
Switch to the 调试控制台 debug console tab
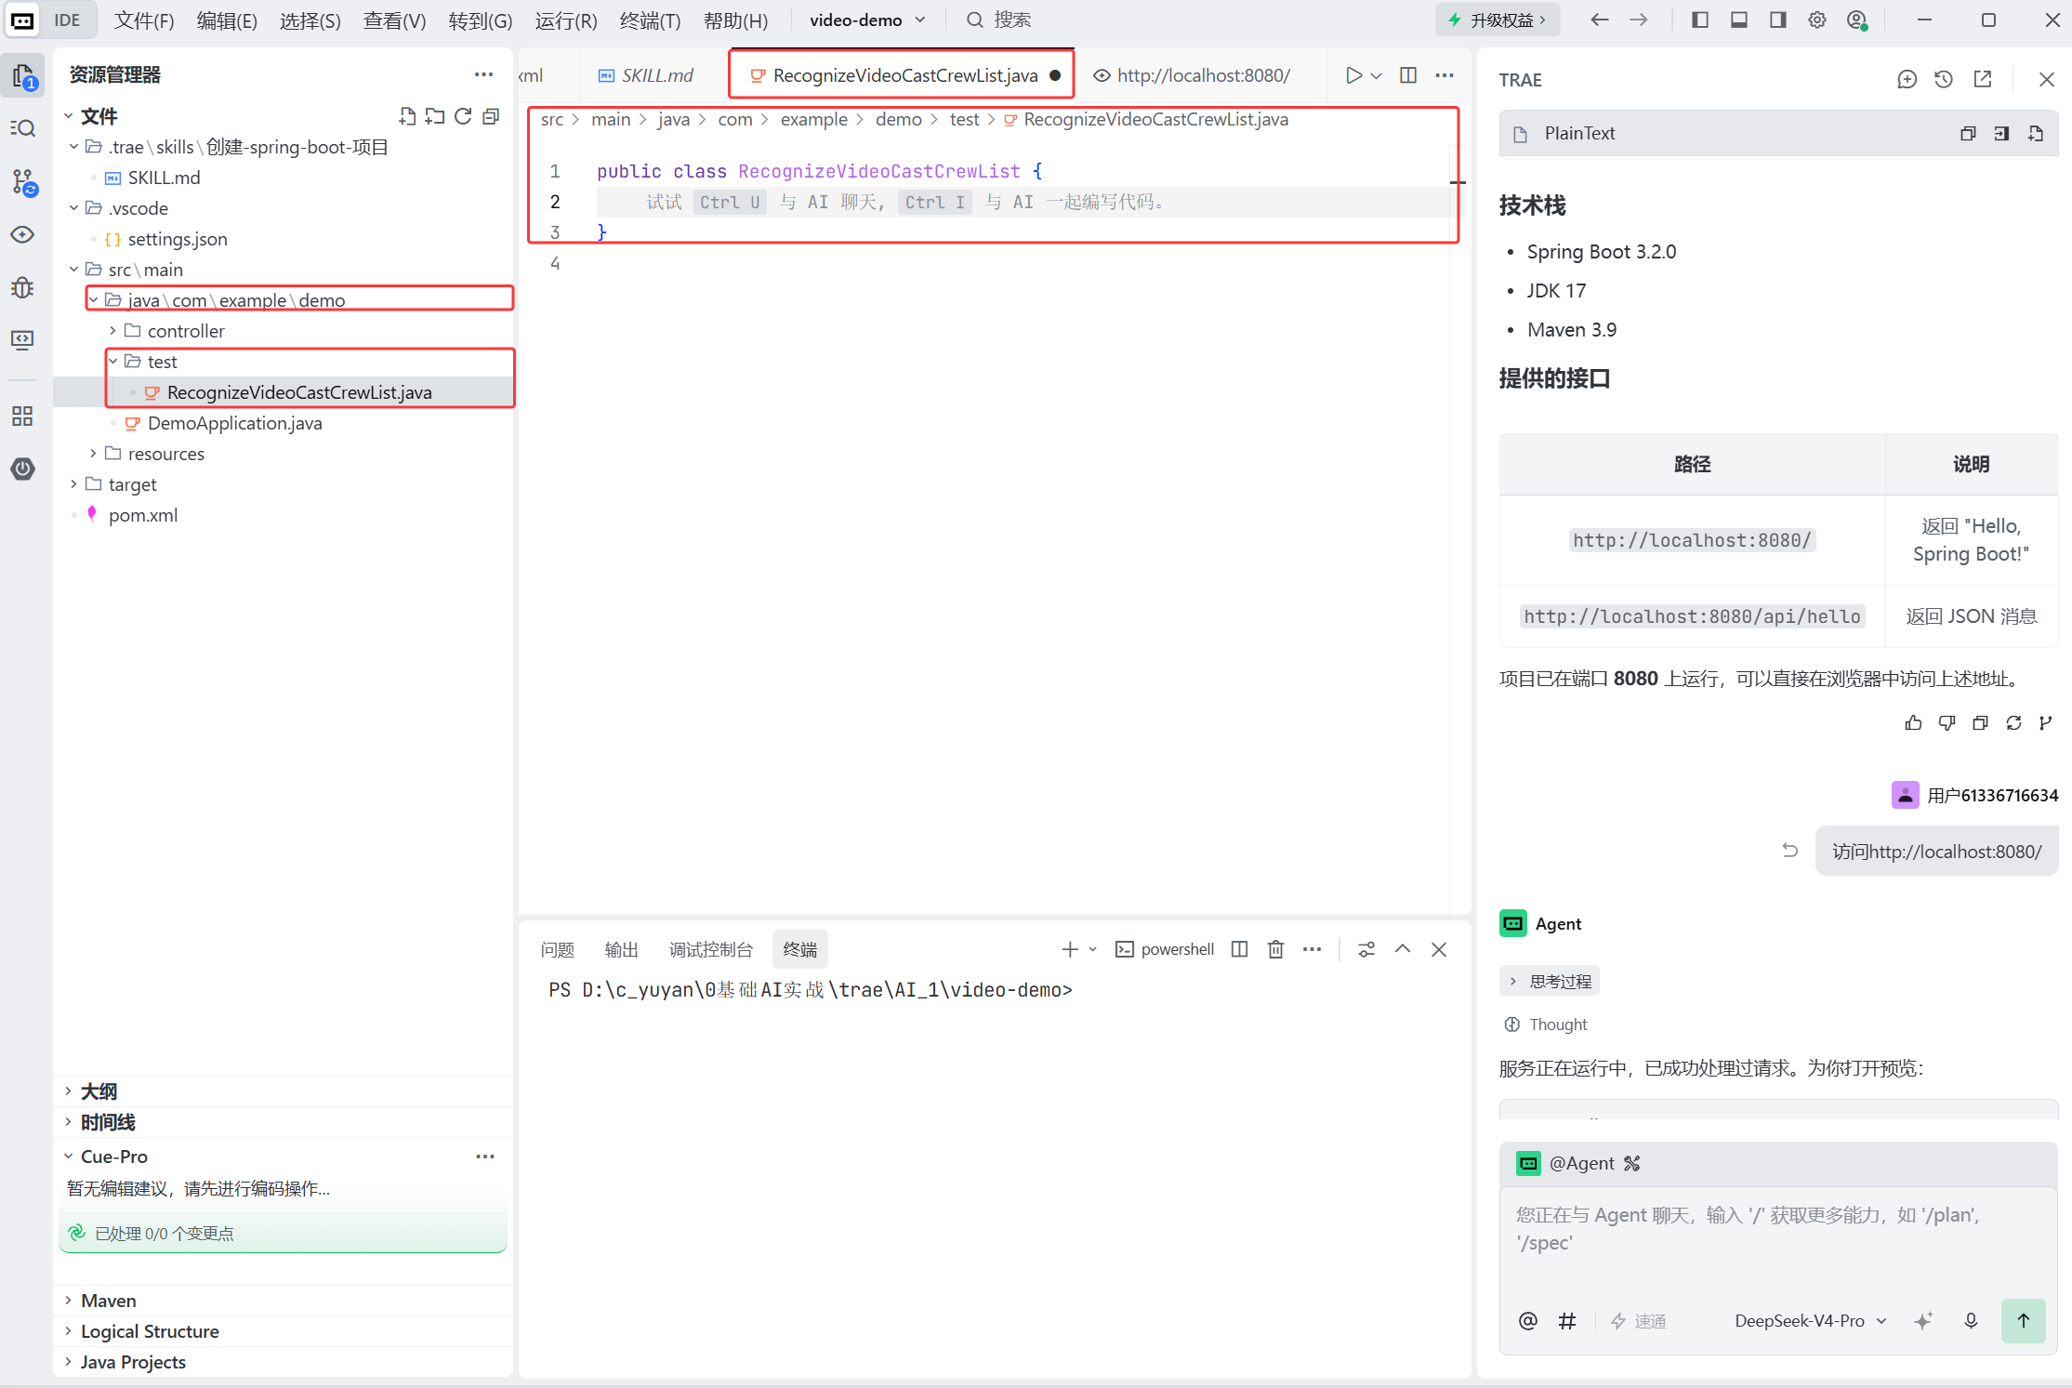pos(710,949)
